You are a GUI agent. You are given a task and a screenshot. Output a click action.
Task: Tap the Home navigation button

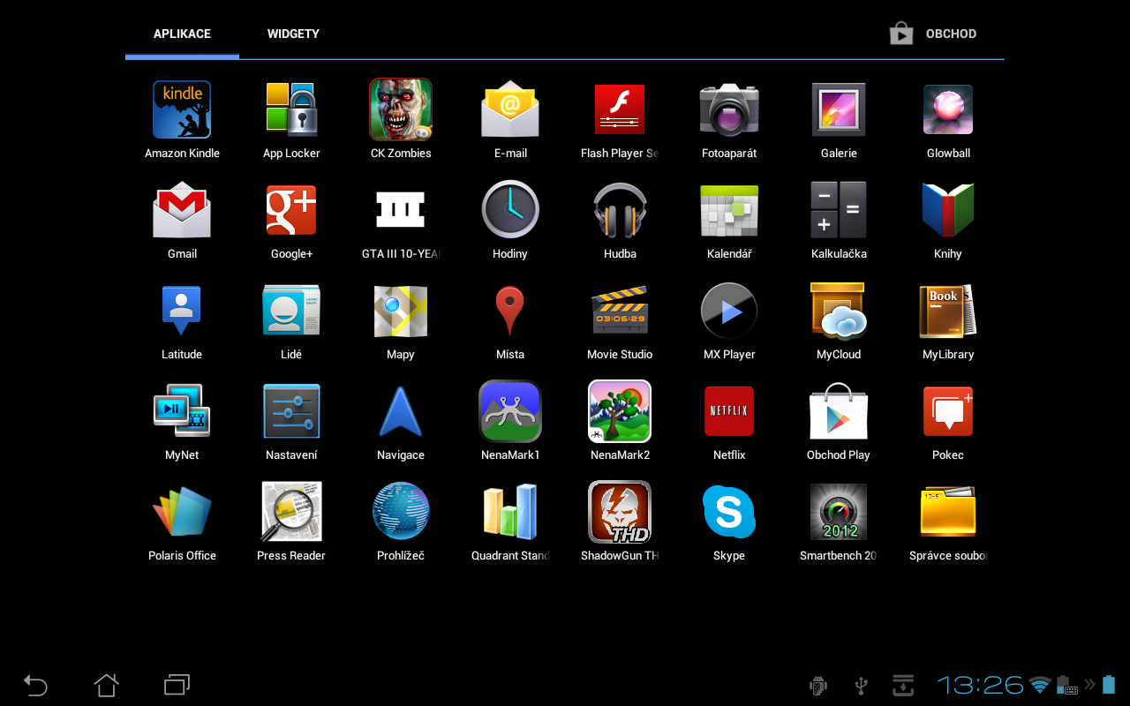[106, 685]
